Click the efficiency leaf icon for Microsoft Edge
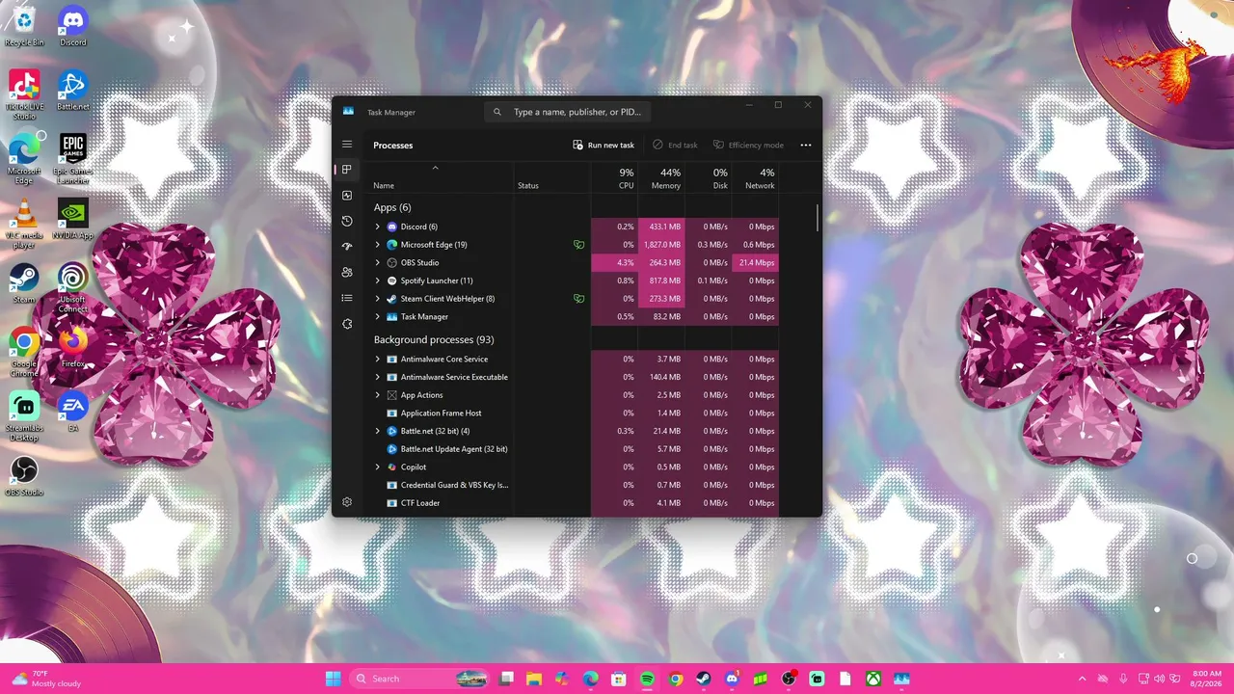 [578, 245]
